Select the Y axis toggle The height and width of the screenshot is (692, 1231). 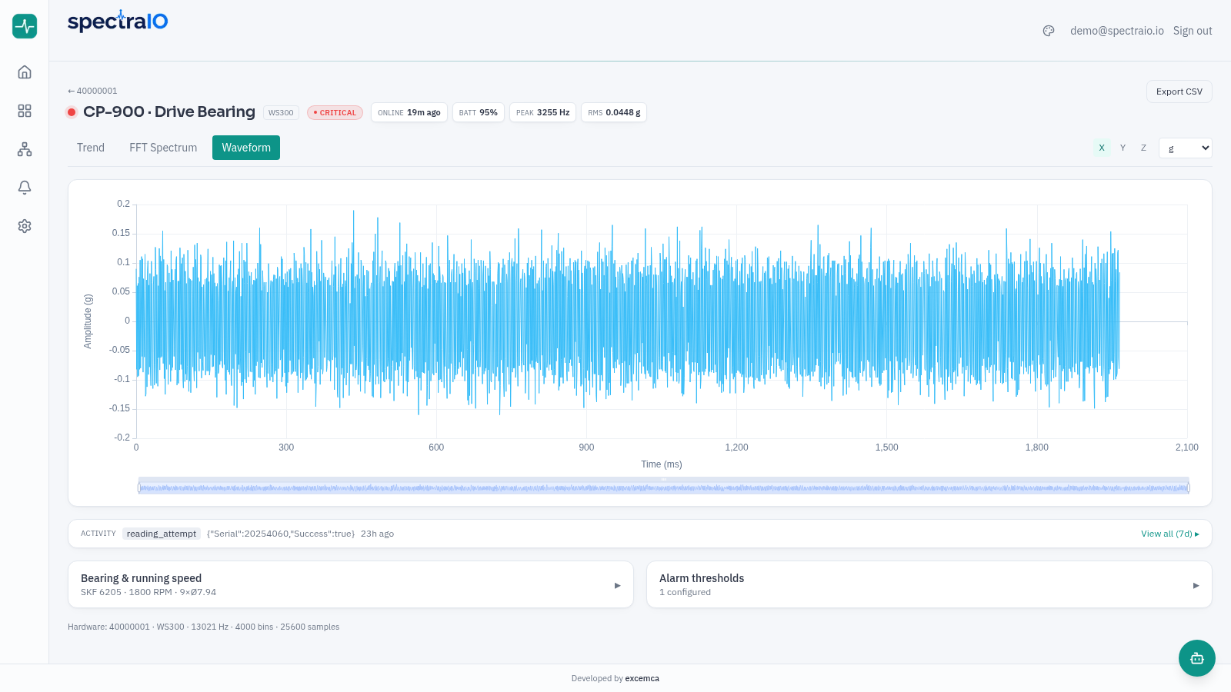[1123, 148]
